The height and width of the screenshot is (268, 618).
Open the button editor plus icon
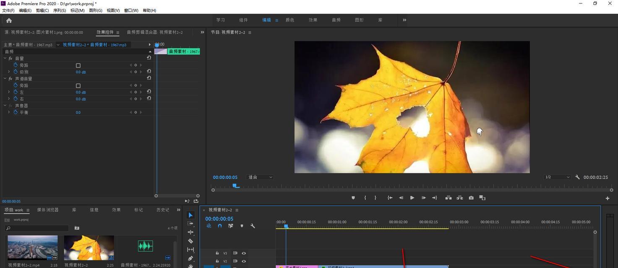608,198
